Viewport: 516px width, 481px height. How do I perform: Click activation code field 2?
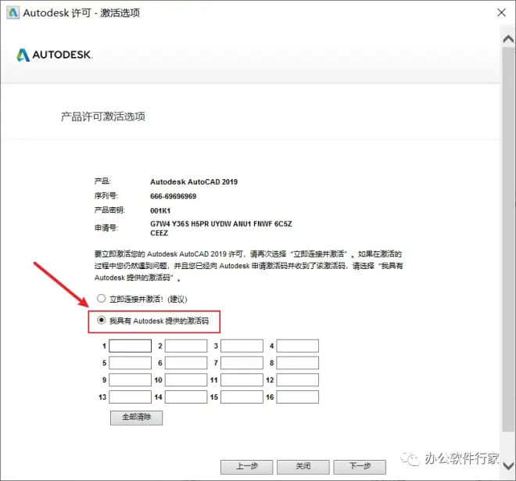click(x=186, y=346)
